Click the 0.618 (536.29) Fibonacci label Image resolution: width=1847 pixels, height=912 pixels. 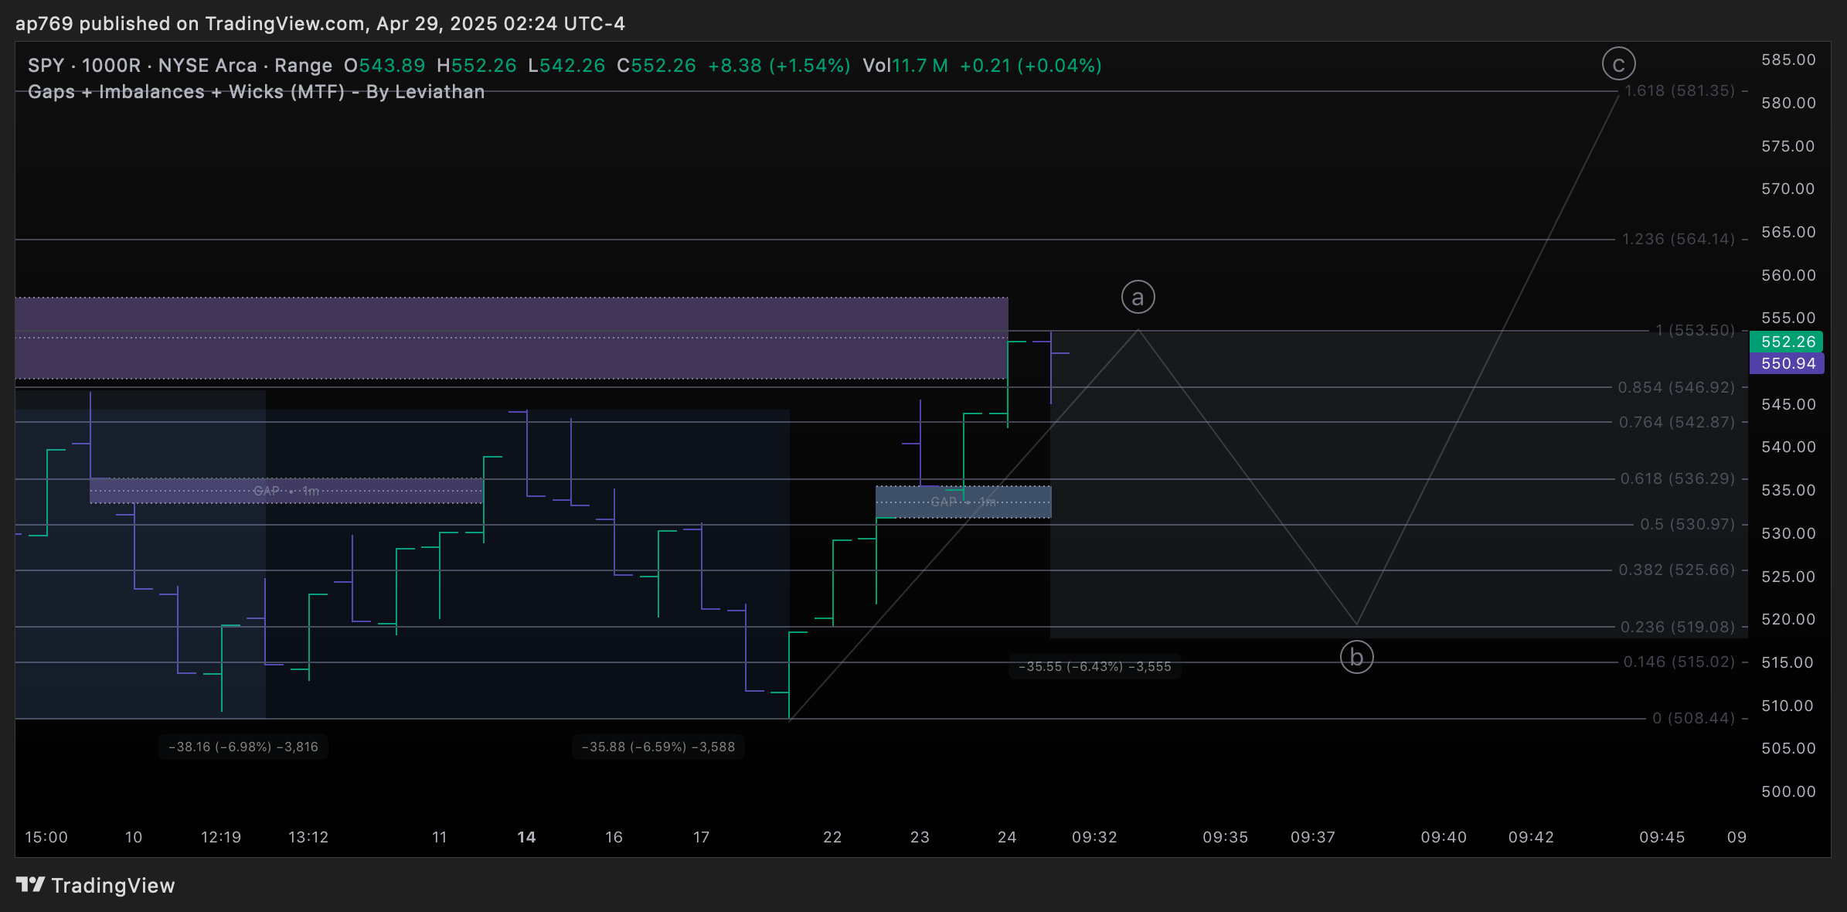(x=1677, y=478)
